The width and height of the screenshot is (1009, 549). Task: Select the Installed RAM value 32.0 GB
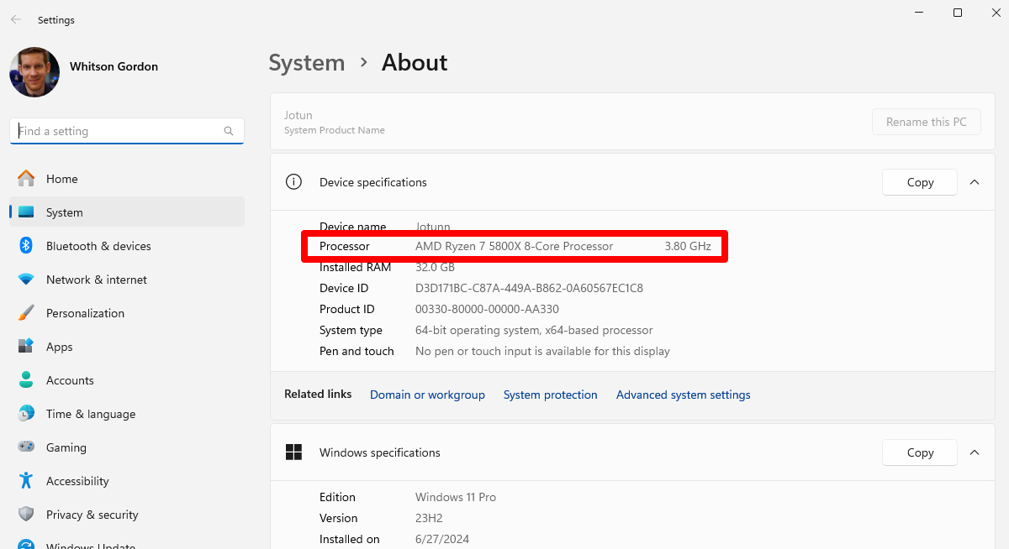(x=435, y=267)
